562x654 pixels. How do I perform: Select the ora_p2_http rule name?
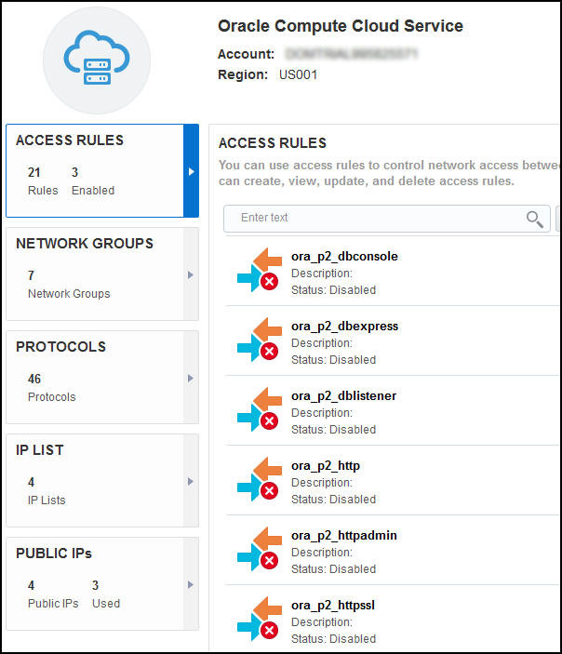[x=326, y=465]
